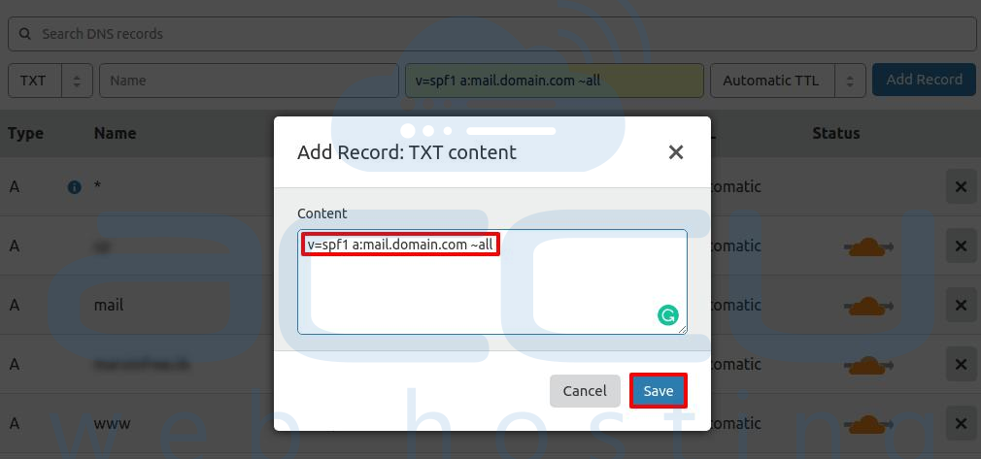The height and width of the screenshot is (459, 981).
Task: Close the Add Record dialog
Action: coord(676,152)
